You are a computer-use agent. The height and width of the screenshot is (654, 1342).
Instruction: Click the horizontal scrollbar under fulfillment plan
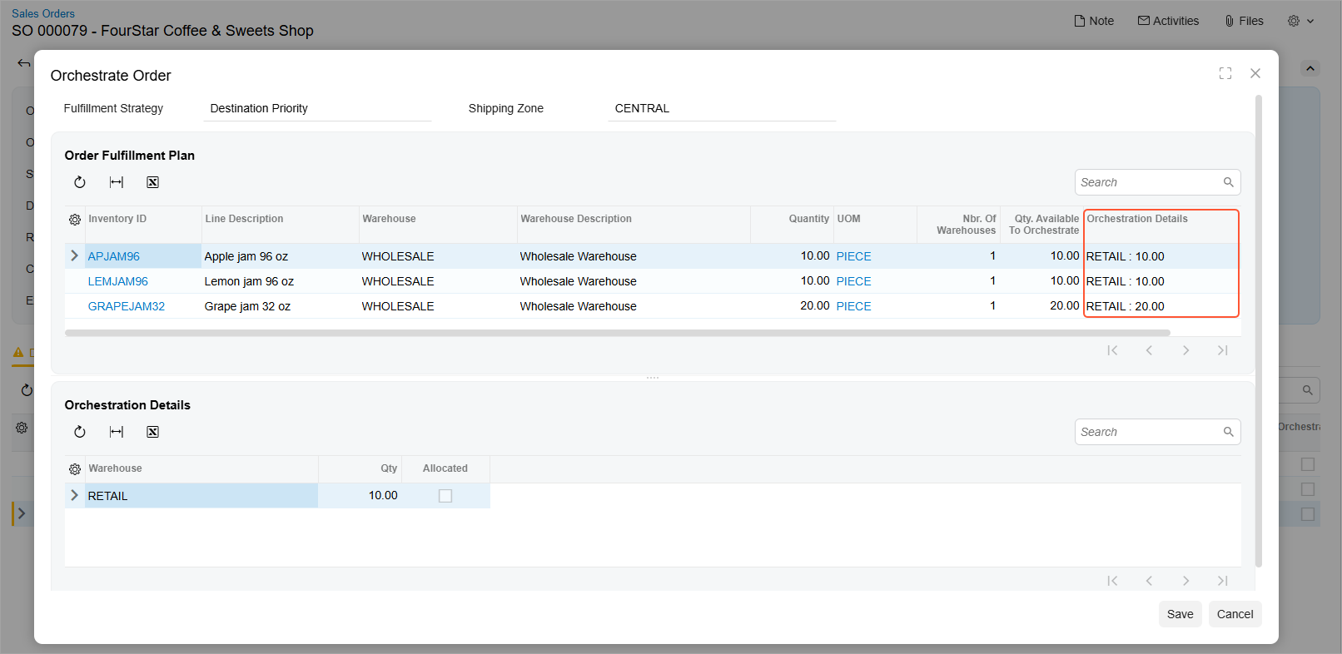click(617, 333)
